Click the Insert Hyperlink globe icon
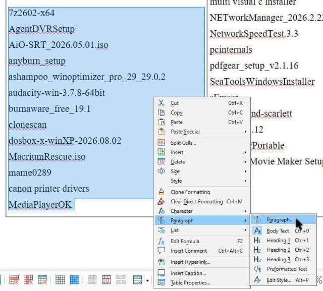This screenshot has width=323, height=291. 161,262
